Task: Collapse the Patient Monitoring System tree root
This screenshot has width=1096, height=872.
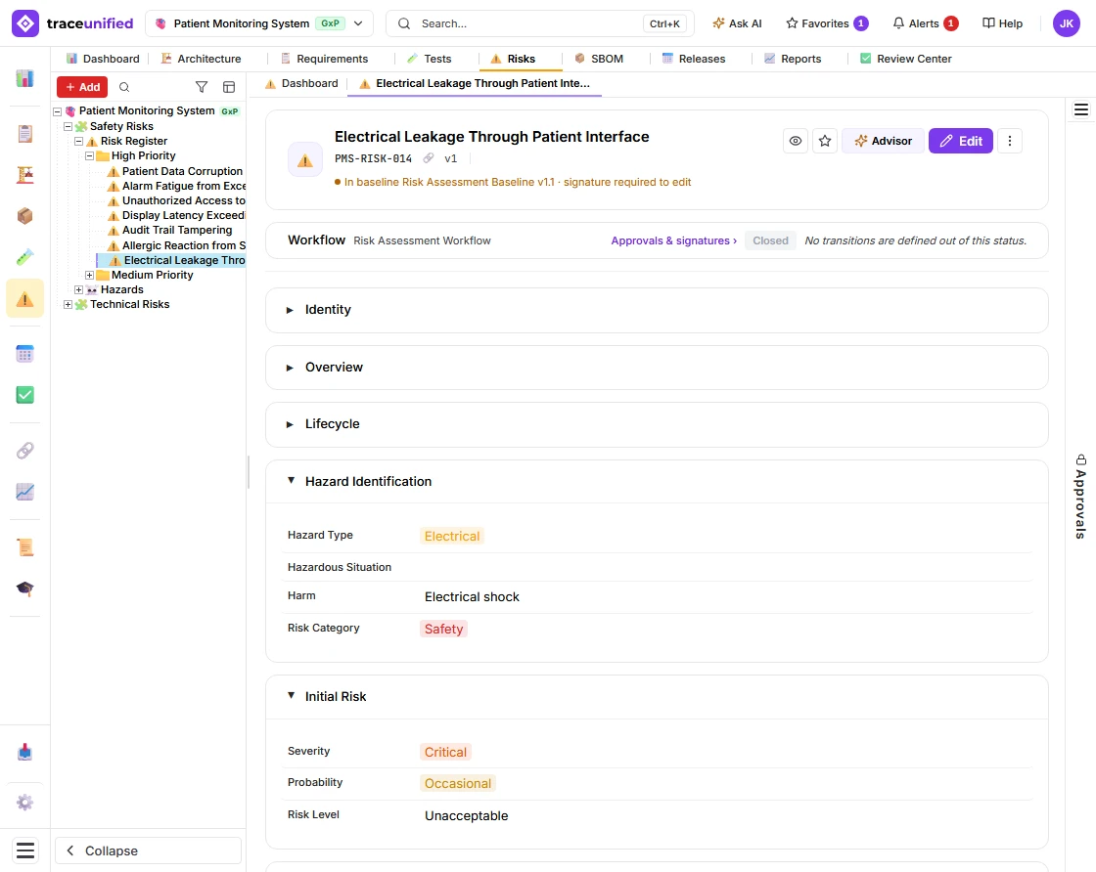Action: 58,111
